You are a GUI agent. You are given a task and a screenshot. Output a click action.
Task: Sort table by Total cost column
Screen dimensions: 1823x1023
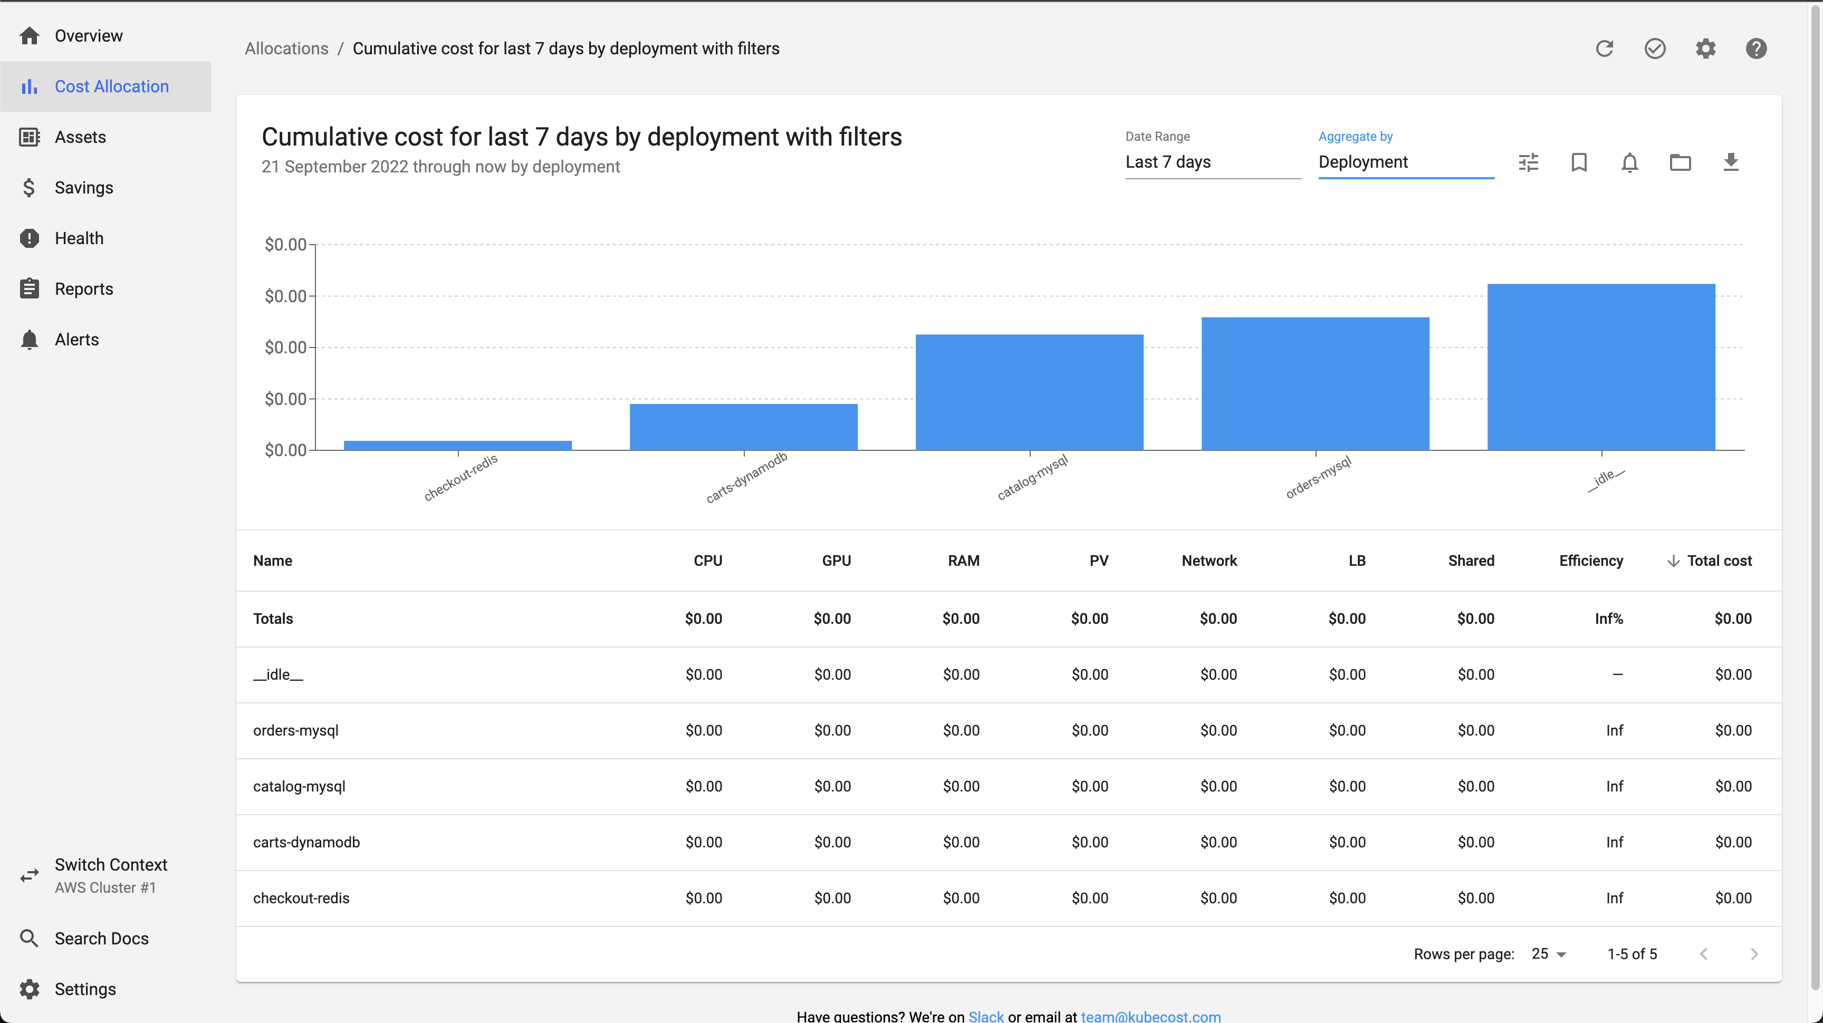(1718, 561)
